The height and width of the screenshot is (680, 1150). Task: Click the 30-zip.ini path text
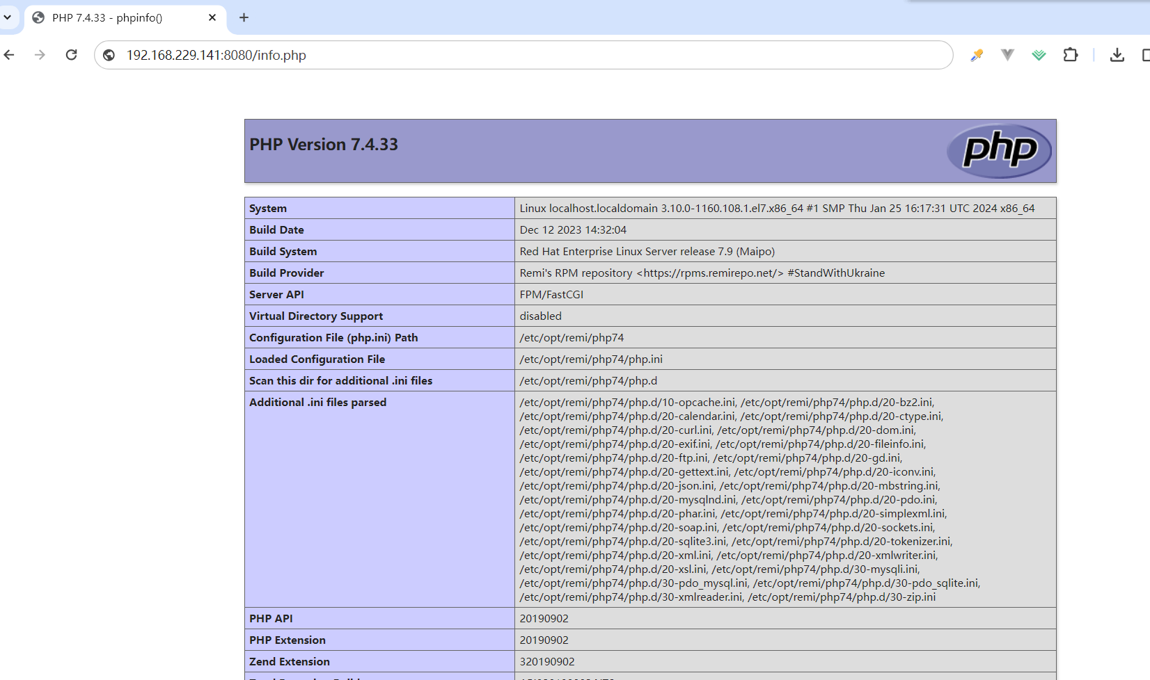(842, 597)
